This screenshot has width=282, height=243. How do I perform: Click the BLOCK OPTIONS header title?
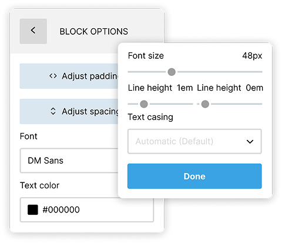click(x=94, y=31)
